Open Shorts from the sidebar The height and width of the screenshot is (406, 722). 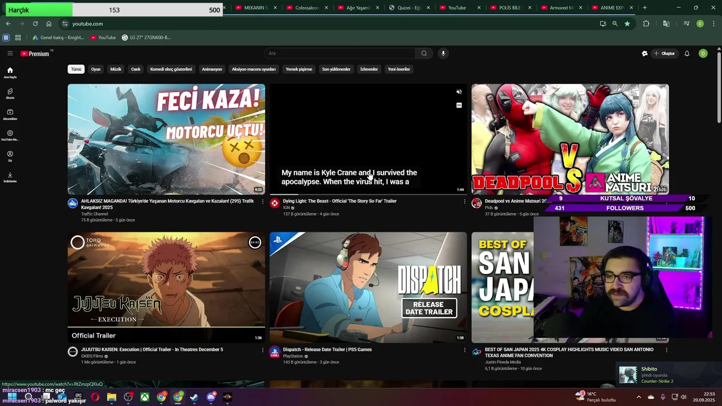pos(10,94)
